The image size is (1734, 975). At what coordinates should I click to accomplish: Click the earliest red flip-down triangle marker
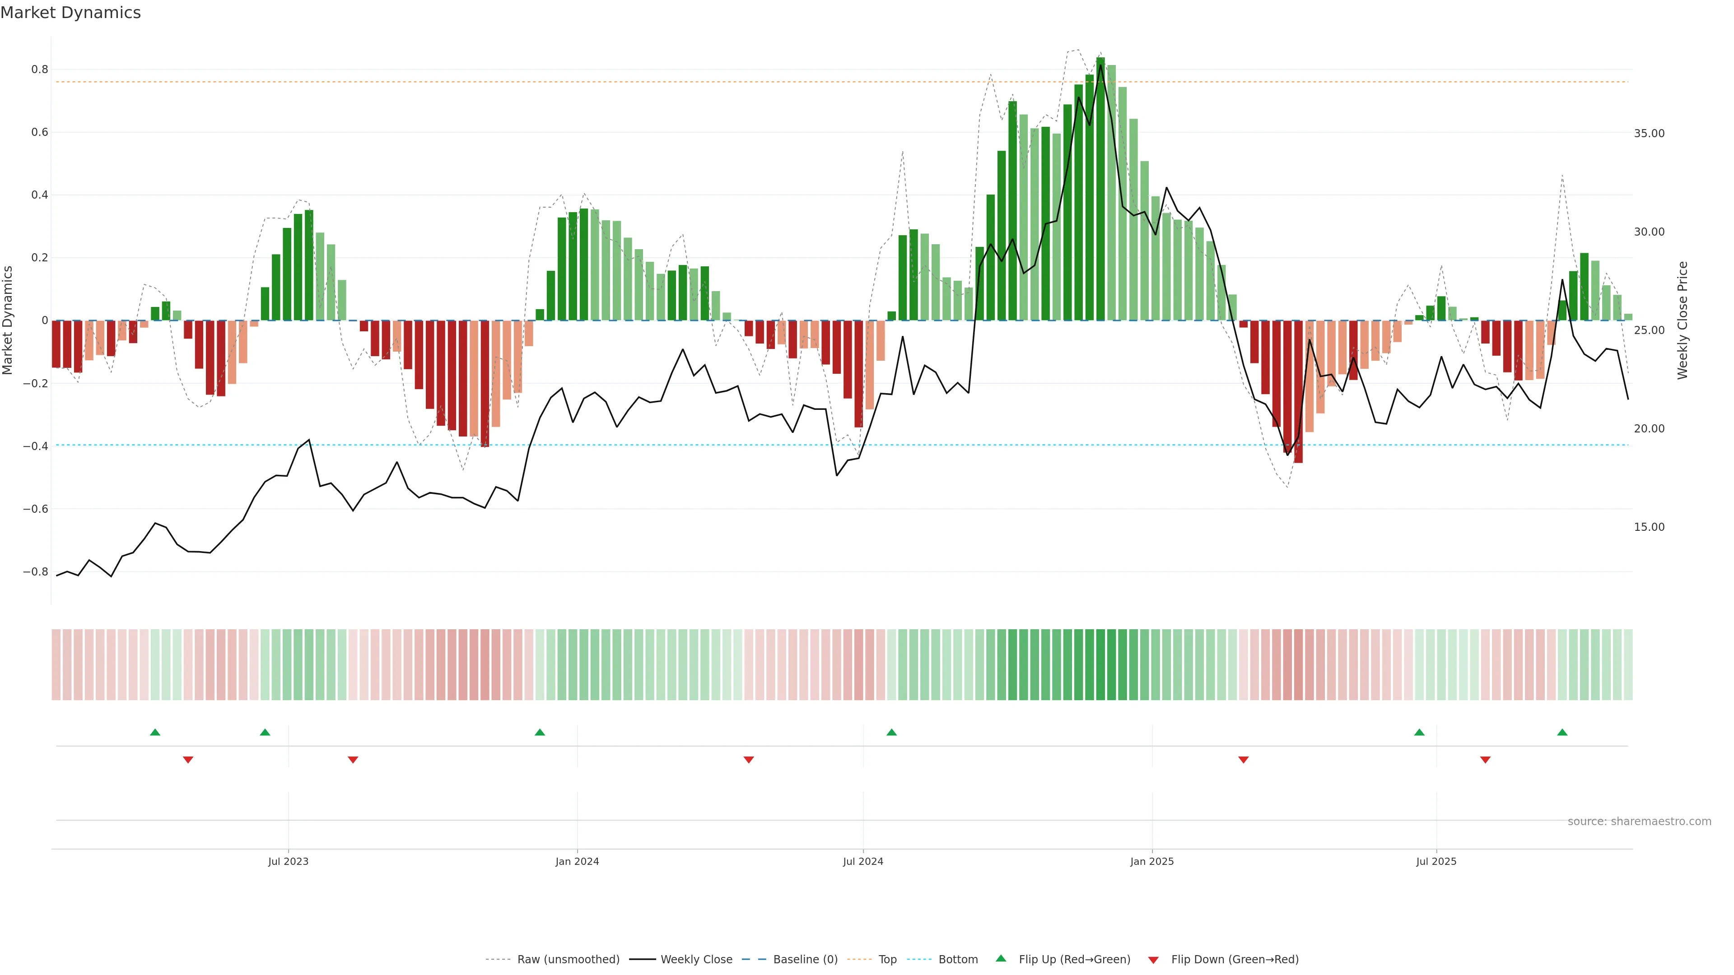[x=188, y=760]
